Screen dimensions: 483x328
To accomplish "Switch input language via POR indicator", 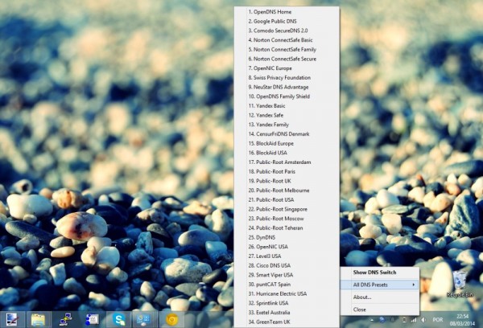I will [438, 320].
